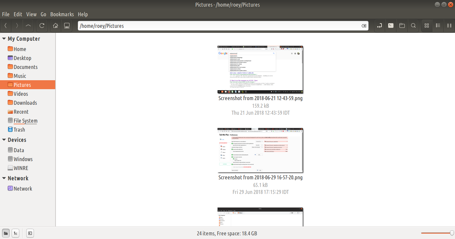Open the Help menu
This screenshot has width=455, height=239.
click(83, 14)
